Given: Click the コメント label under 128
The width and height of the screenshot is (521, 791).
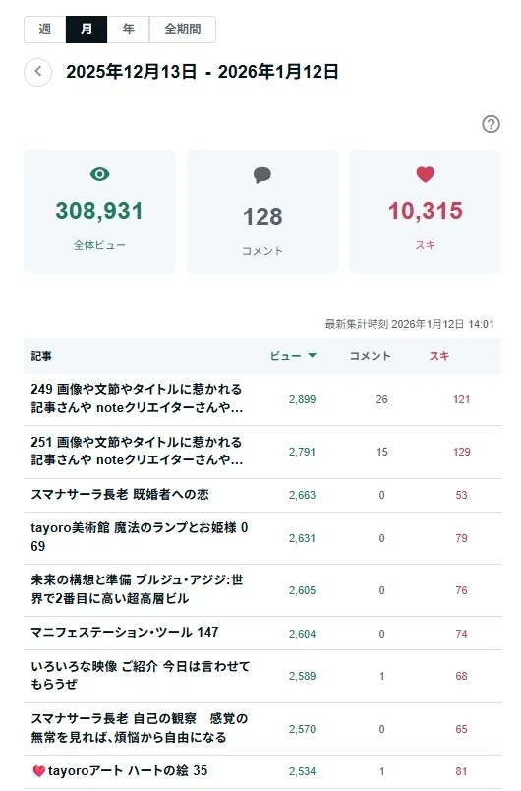Looking at the screenshot, I should tap(262, 251).
